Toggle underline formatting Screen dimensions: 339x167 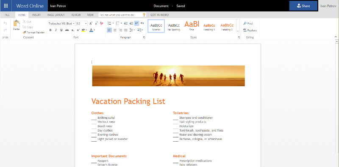pos(61,30)
